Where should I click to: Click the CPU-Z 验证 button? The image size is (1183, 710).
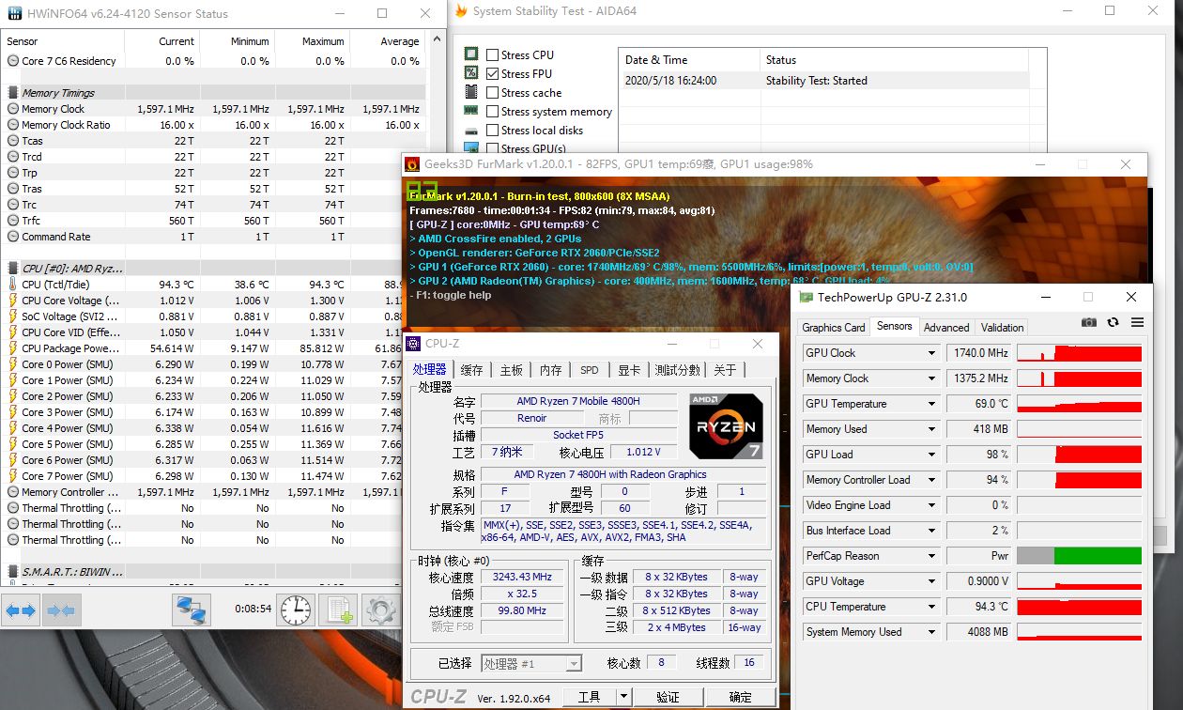point(668,697)
